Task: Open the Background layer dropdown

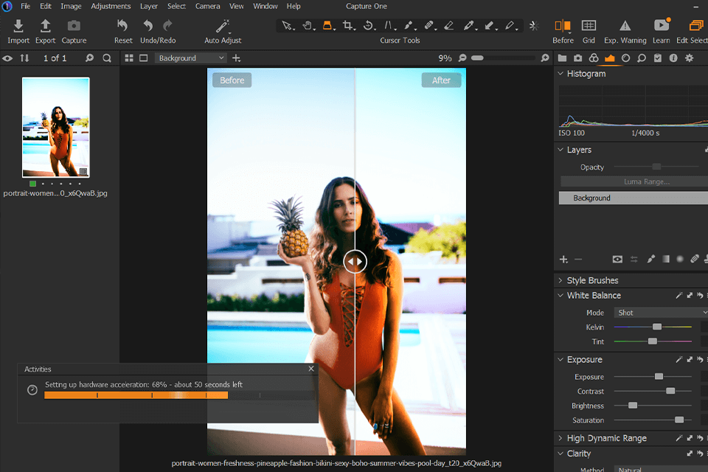Action: pyautogui.click(x=190, y=58)
